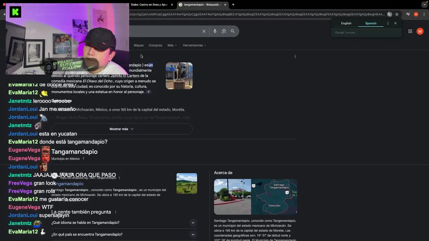Open Google Translate popup options menu
Image resolution: width=429 pixels, height=241 pixels.
pos(388,23)
